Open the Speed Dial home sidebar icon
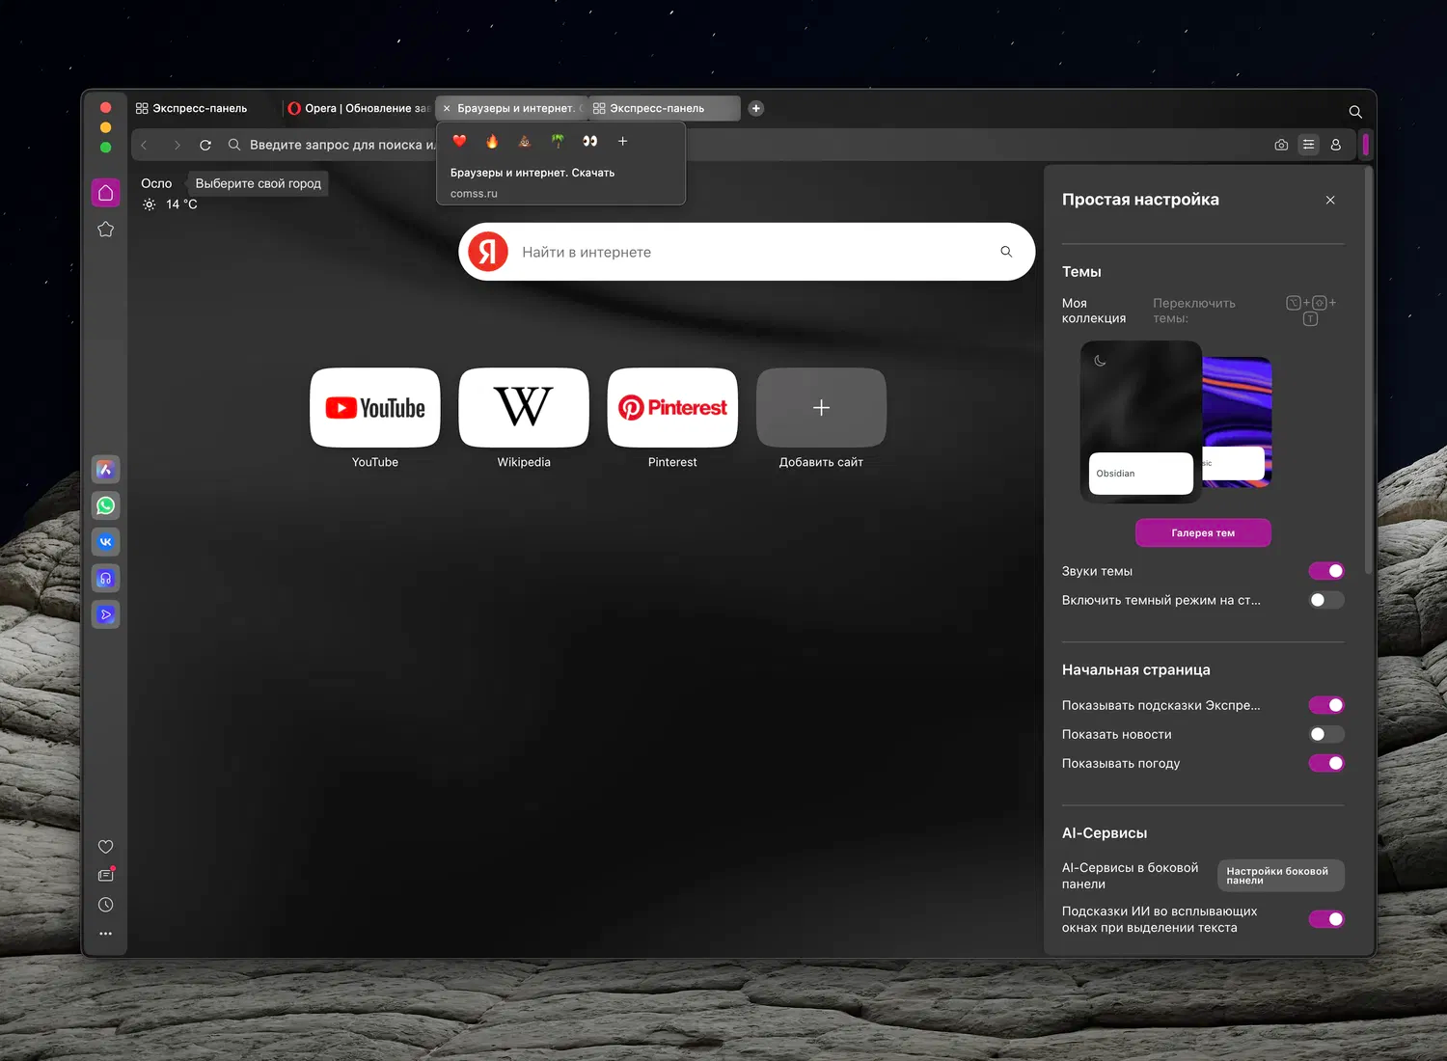The width and height of the screenshot is (1447, 1061). click(x=106, y=193)
